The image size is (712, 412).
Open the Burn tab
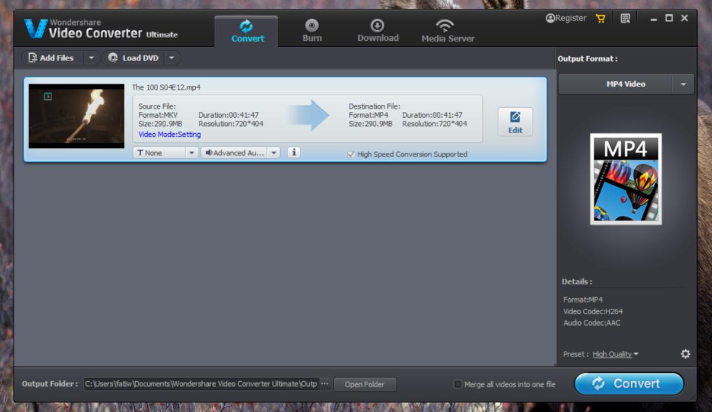click(x=311, y=31)
